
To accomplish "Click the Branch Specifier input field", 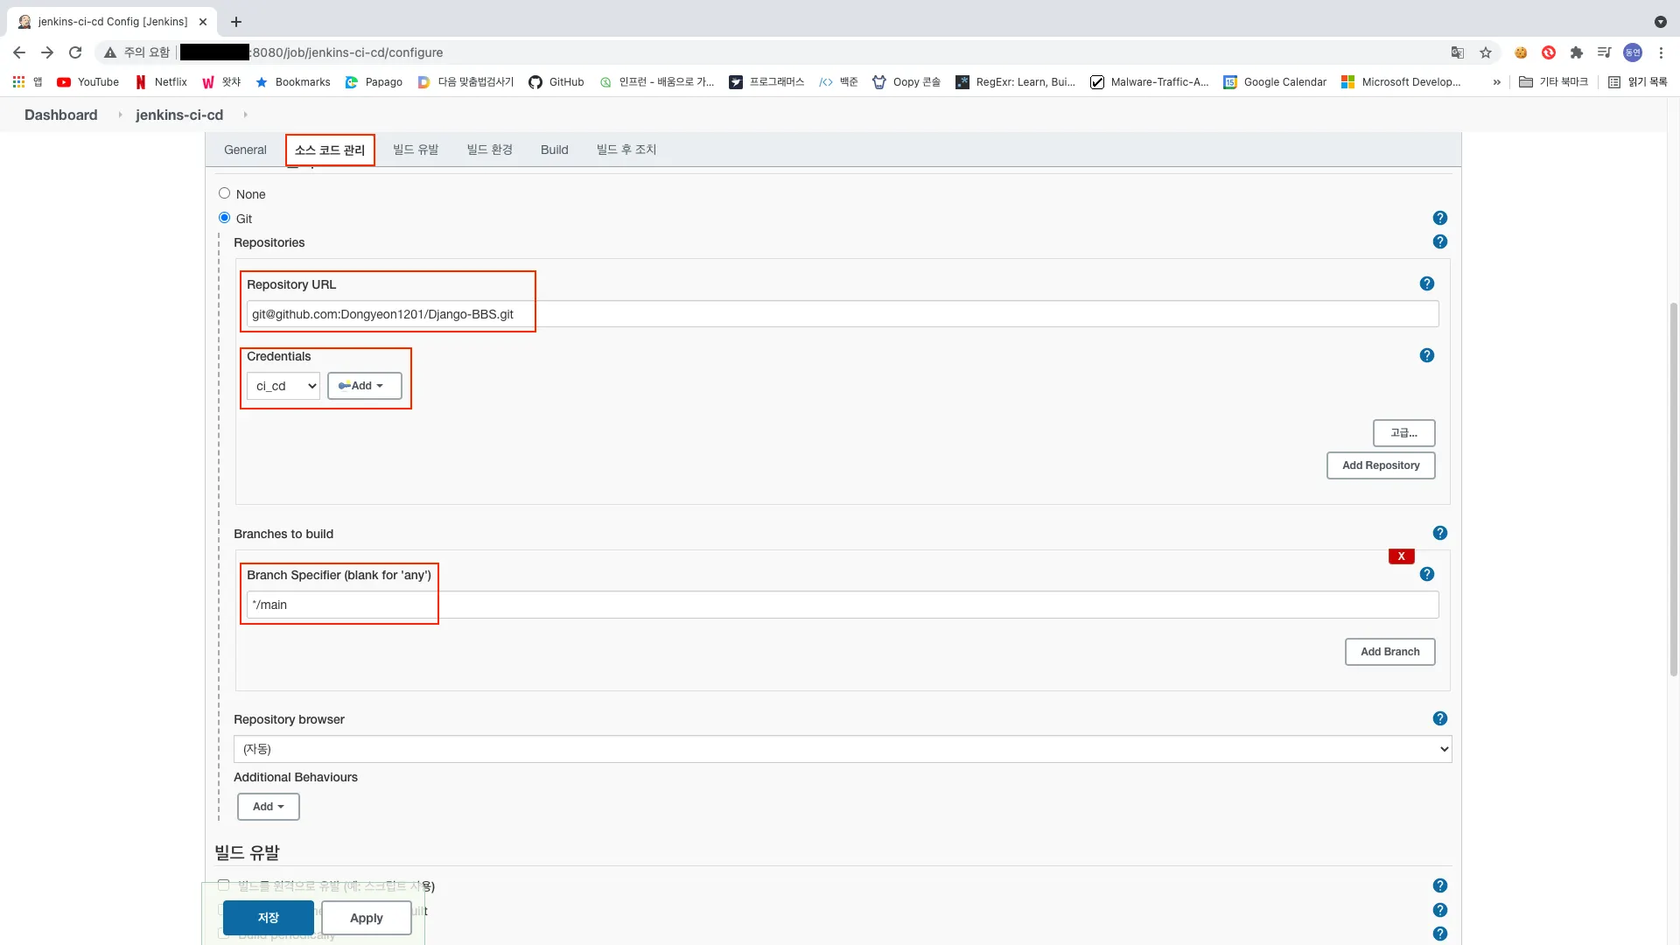I will (x=842, y=605).
